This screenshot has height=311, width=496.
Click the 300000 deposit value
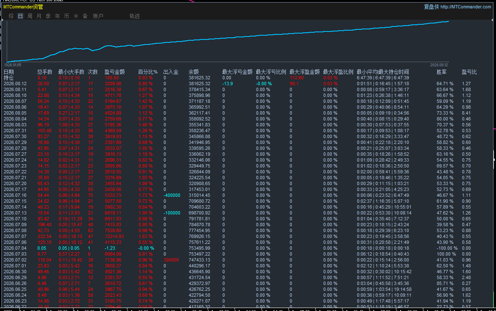[x=171, y=260]
